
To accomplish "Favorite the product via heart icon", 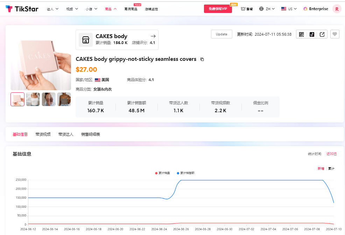I will pos(335,34).
